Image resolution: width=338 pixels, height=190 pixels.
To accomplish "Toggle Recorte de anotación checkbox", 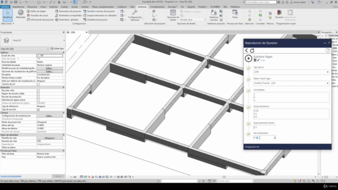I will click(x=38, y=97).
